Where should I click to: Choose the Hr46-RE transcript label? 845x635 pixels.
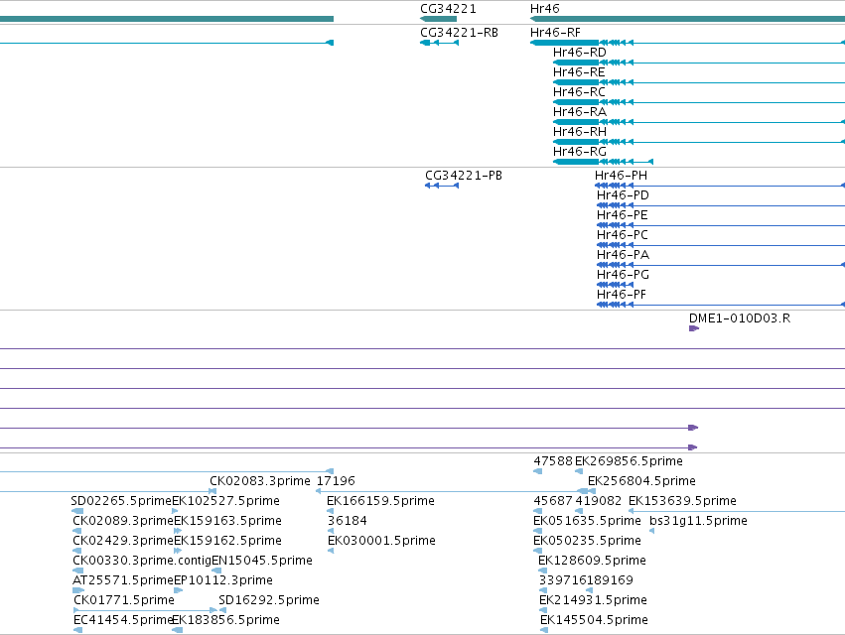pyautogui.click(x=579, y=72)
